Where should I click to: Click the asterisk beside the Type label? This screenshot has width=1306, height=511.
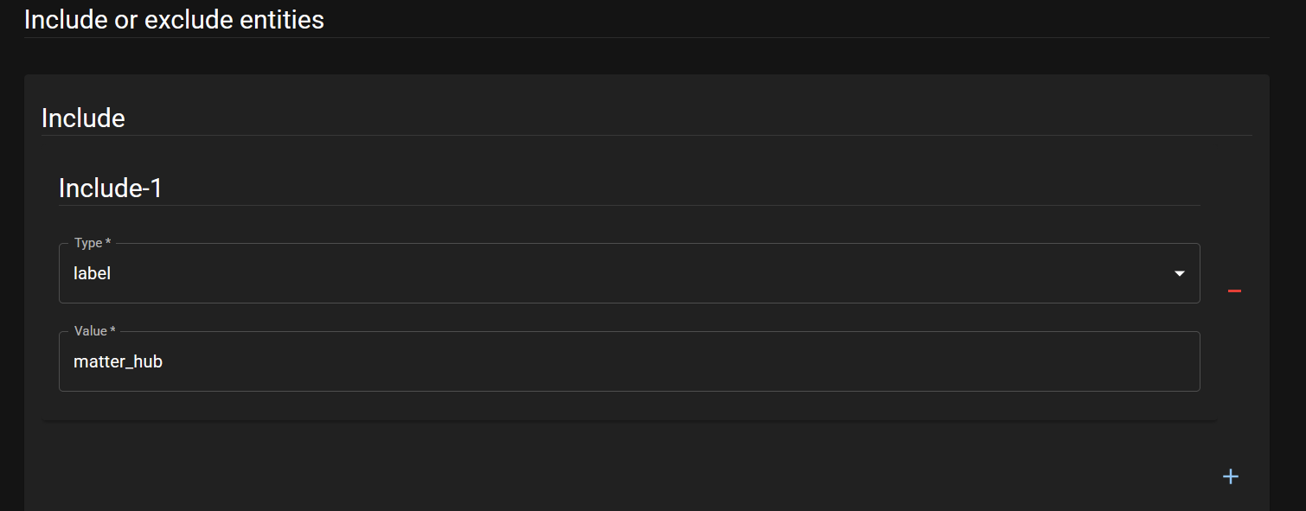pos(108,243)
